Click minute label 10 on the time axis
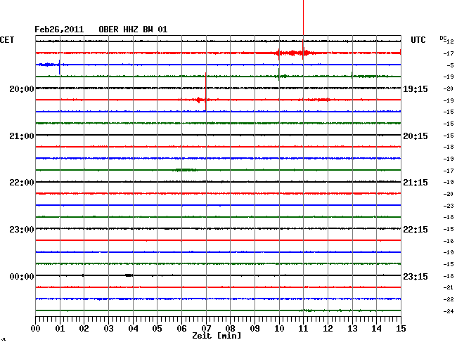Screen dimensions: 457x347 tap(279, 328)
